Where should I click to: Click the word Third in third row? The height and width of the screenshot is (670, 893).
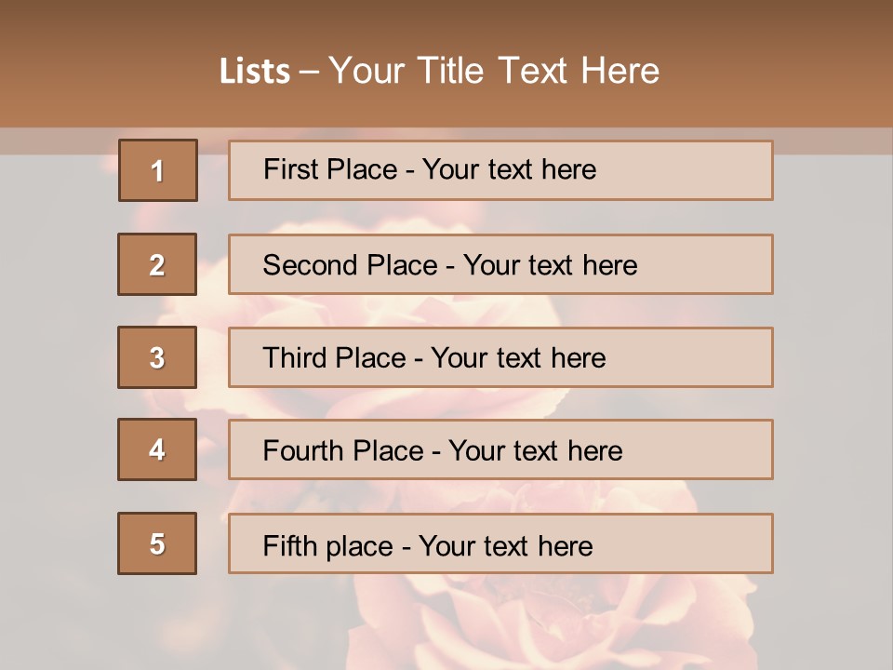(295, 358)
